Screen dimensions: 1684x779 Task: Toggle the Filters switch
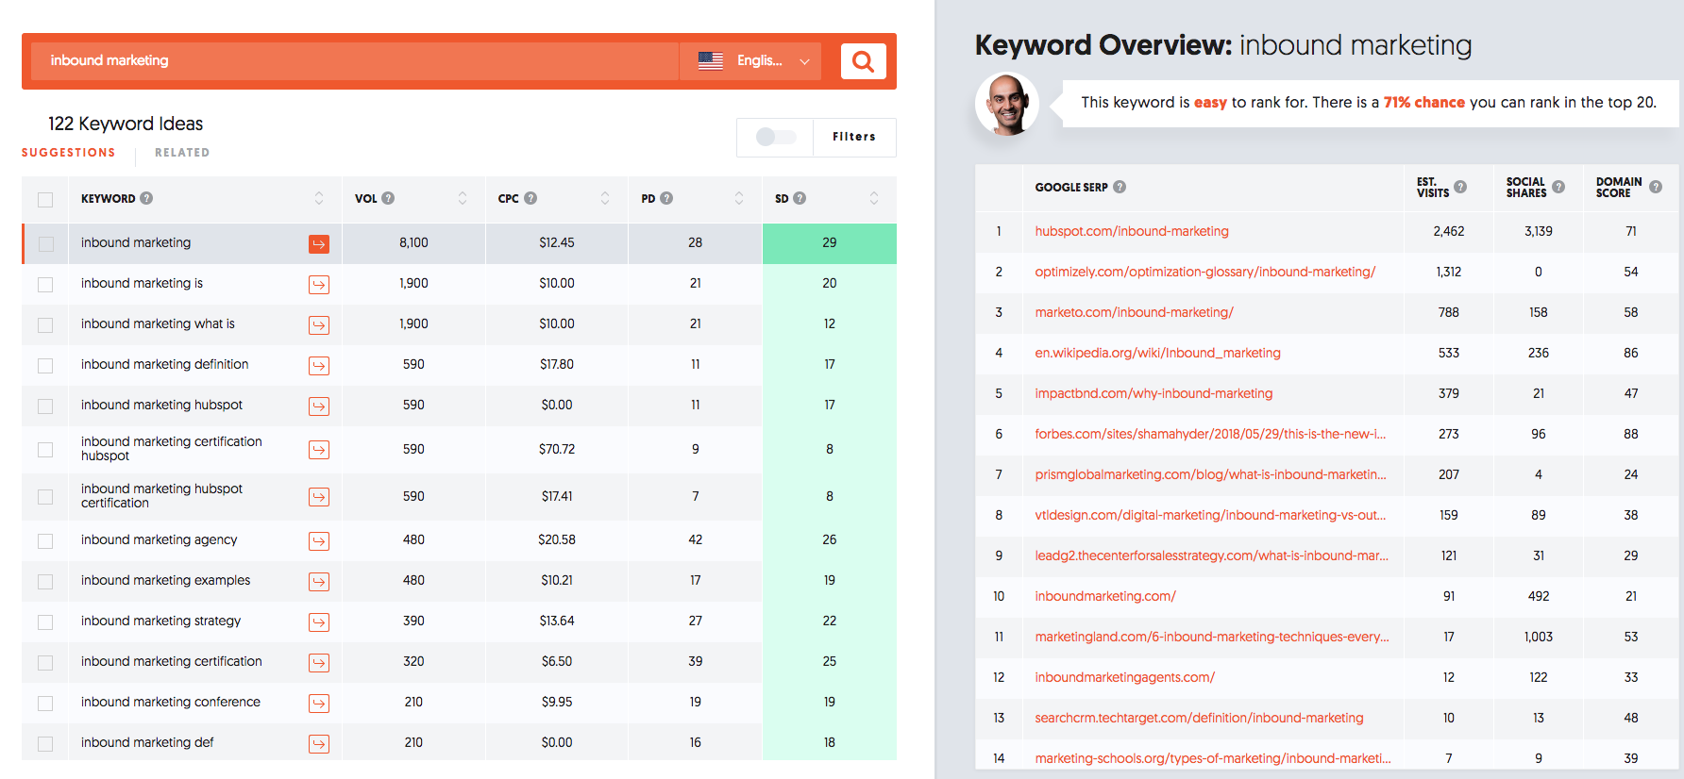pos(775,137)
